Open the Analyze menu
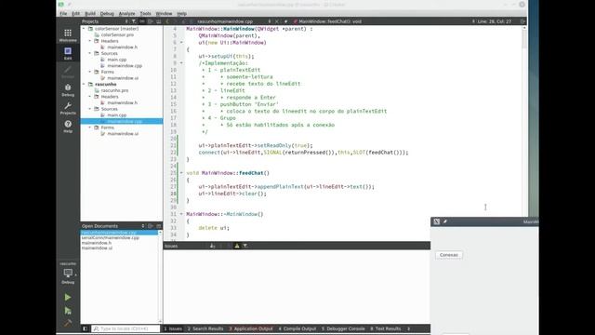The image size is (595, 335). [126, 13]
